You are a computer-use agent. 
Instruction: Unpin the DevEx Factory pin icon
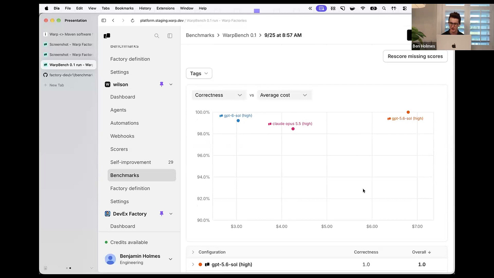tap(161, 214)
